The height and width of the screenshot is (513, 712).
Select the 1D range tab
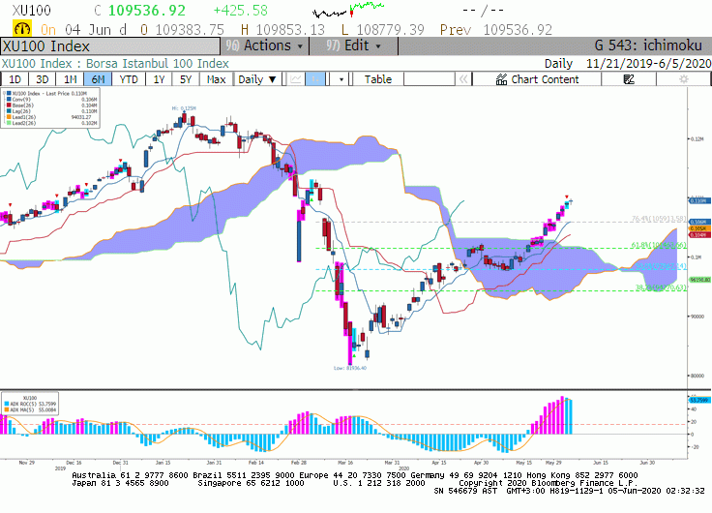[15, 79]
